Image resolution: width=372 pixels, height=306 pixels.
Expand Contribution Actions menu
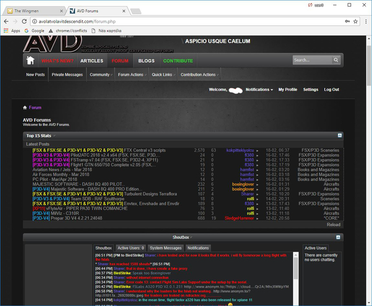click(199, 74)
